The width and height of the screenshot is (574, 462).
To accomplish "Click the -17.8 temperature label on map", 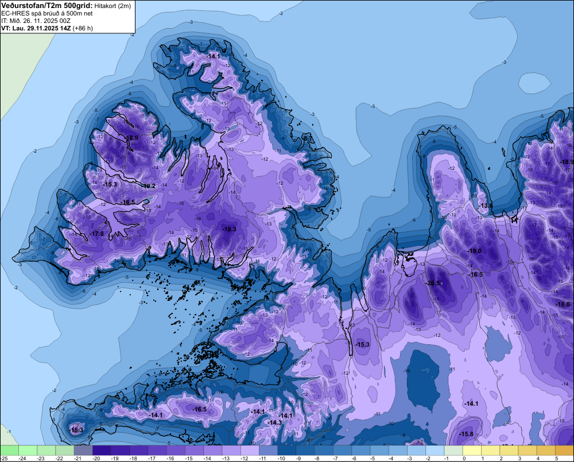I will pyautogui.click(x=96, y=234).
